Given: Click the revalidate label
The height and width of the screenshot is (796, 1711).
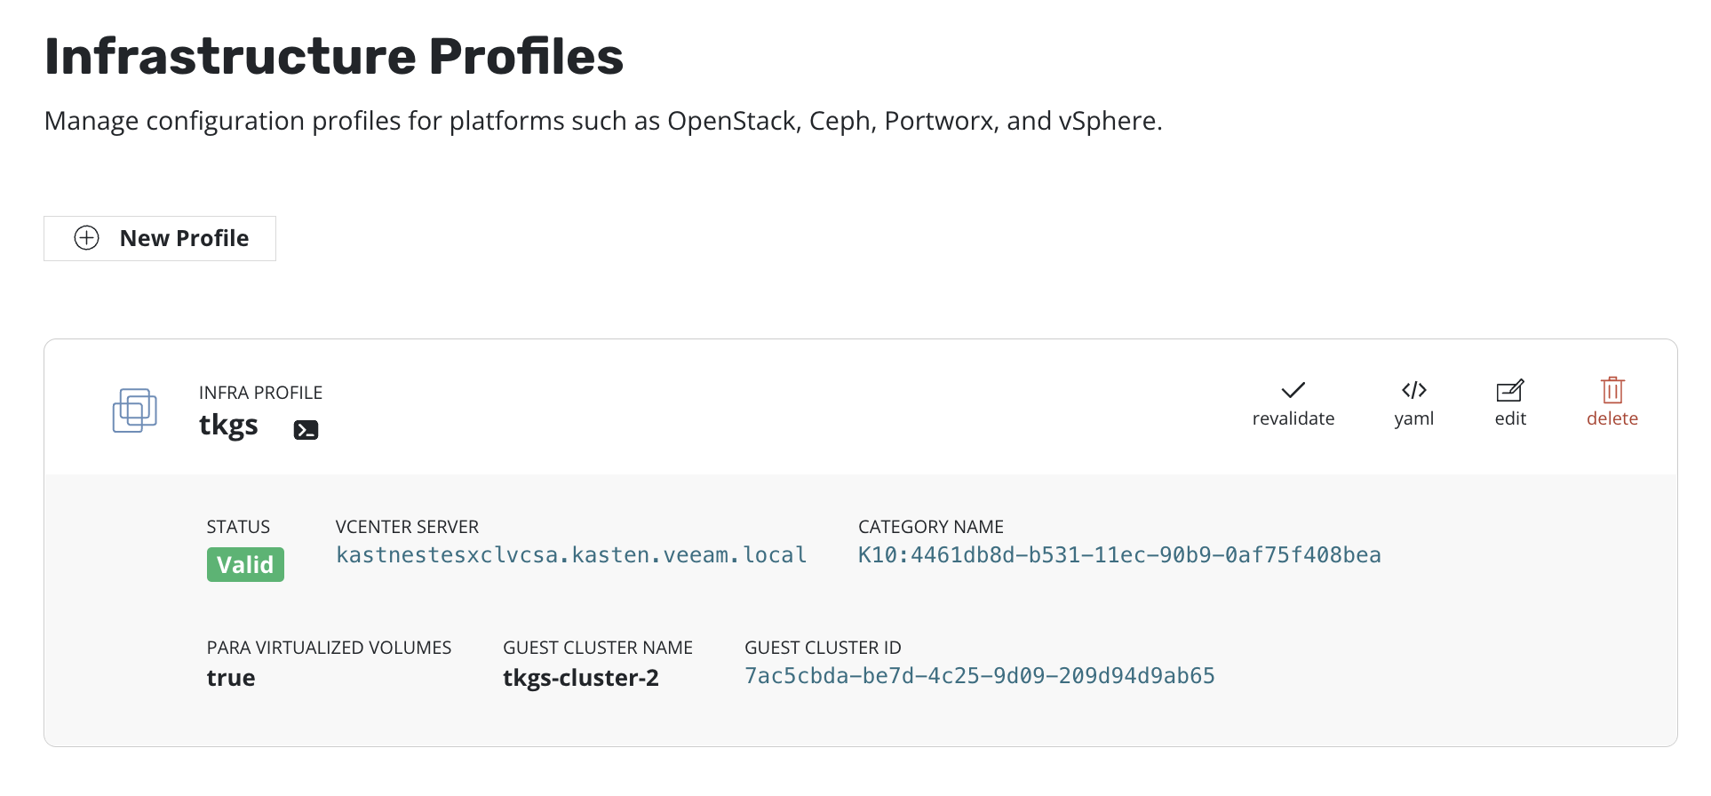Looking at the screenshot, I should point(1293,418).
